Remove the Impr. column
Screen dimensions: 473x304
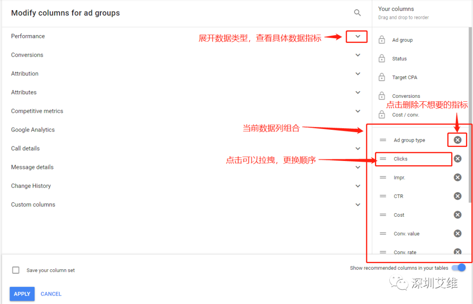tap(457, 177)
